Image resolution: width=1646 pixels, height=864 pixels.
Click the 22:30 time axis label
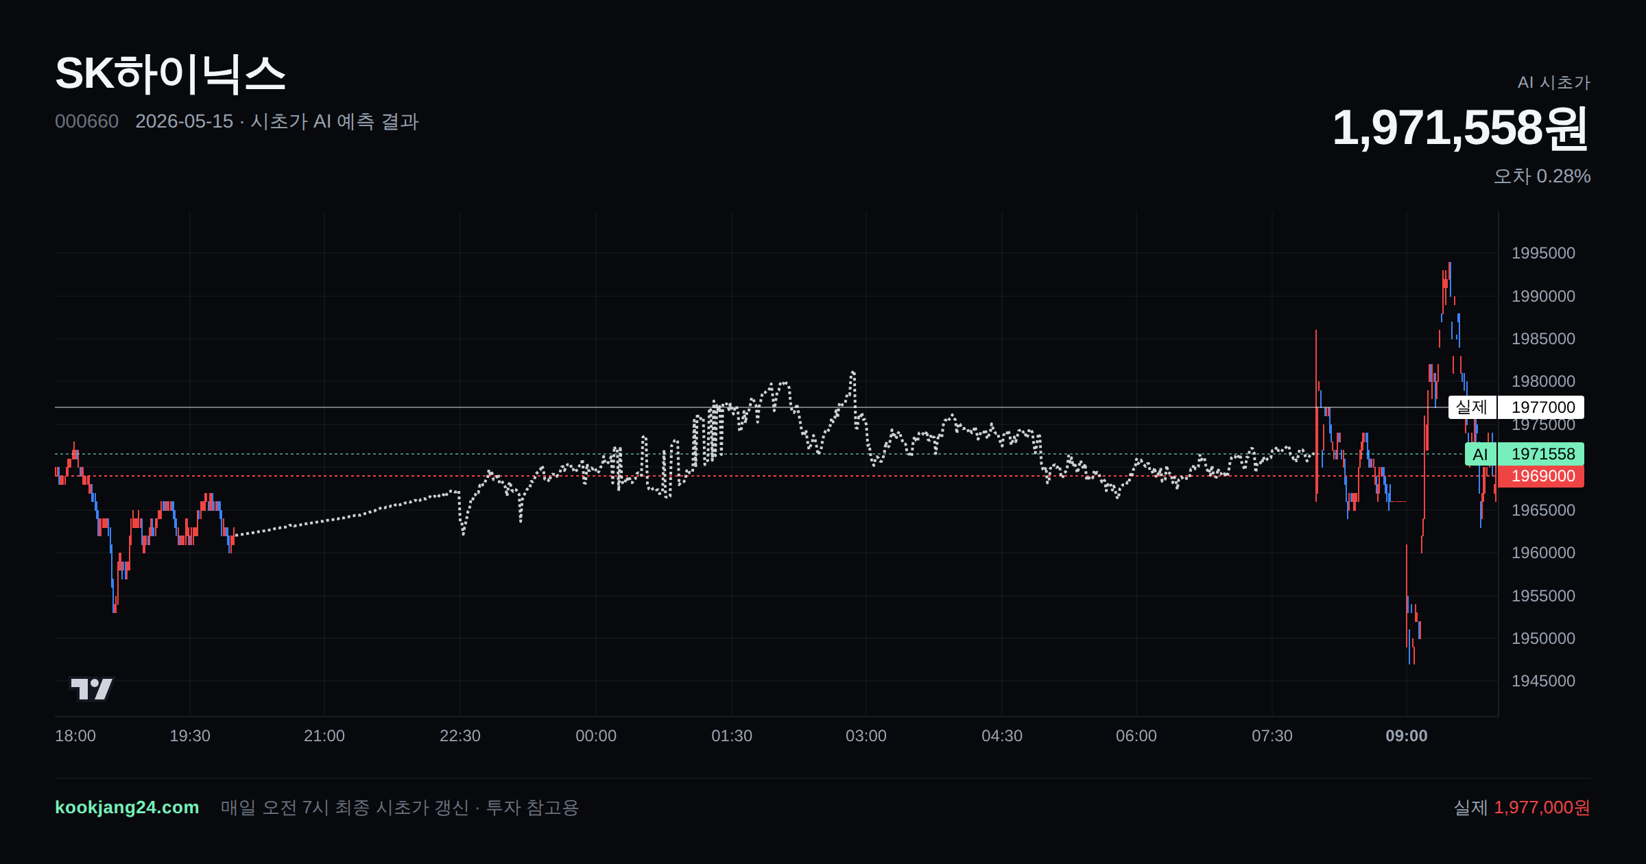[x=460, y=736]
